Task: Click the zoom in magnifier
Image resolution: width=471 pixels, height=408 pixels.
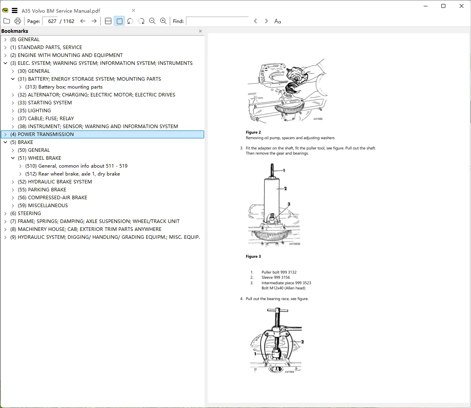Action: tap(163, 21)
